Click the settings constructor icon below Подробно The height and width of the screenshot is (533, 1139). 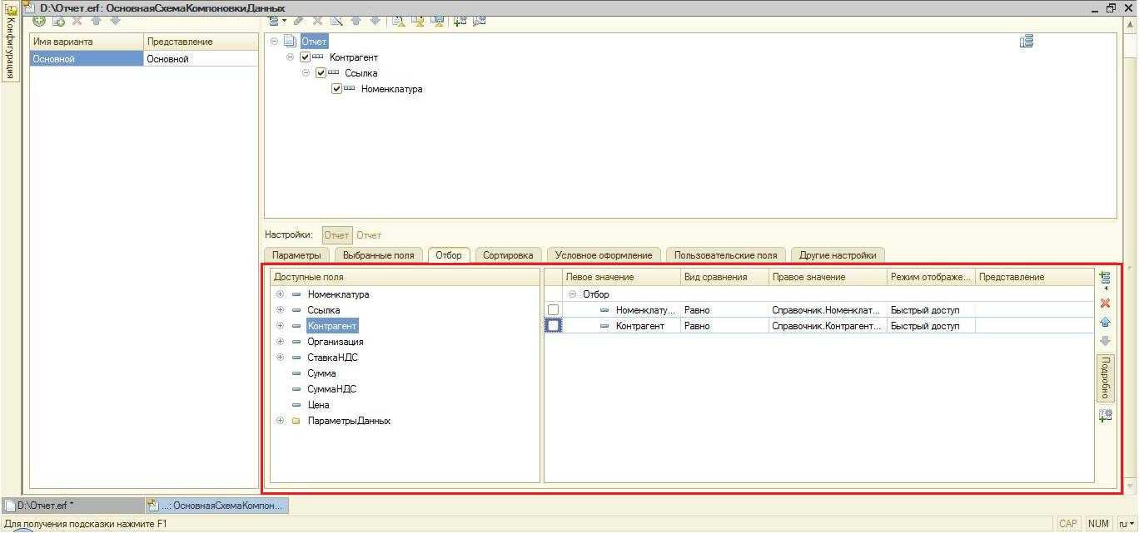pos(1105,415)
